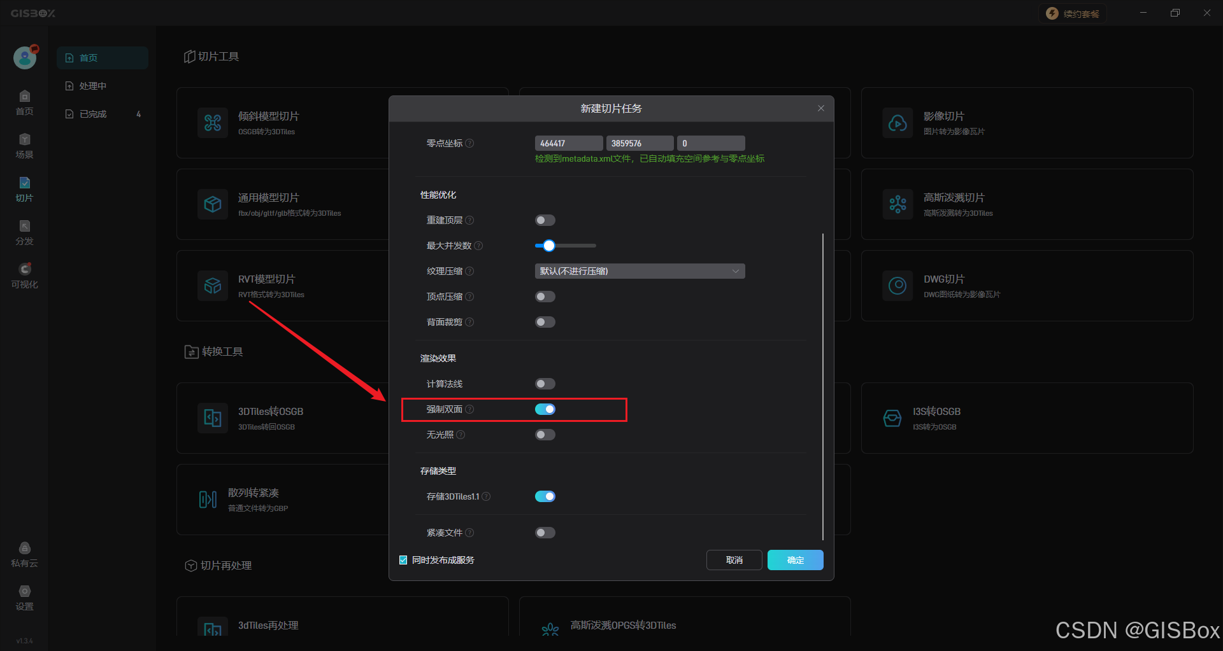
Task: Toggle the 顶点压缩 switch
Action: coord(545,297)
